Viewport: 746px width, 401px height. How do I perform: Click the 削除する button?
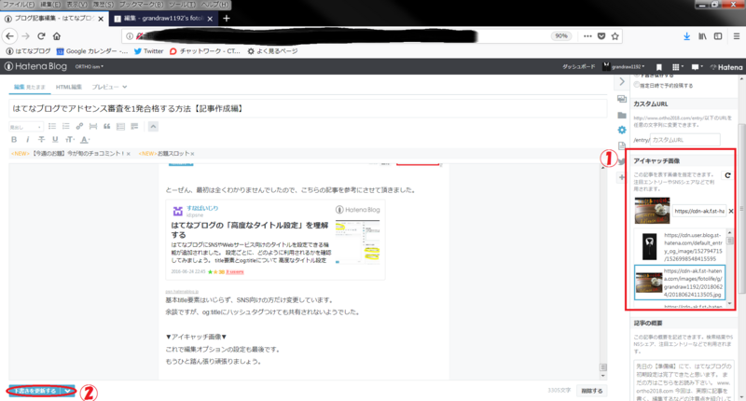tap(592, 391)
